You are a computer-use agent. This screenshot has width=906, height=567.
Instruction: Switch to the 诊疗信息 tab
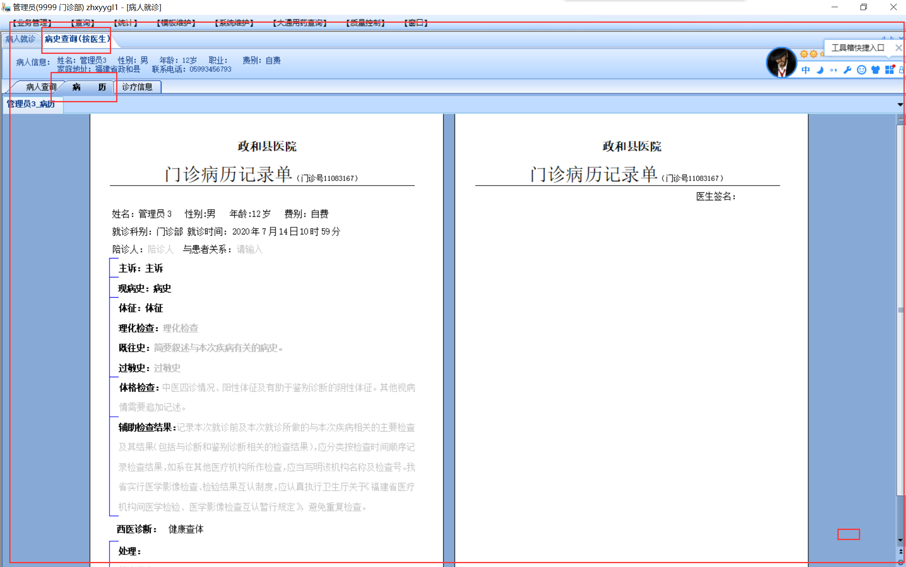tap(137, 87)
